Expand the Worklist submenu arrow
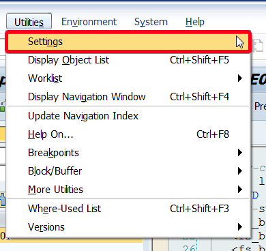The width and height of the screenshot is (266, 251). (240, 78)
